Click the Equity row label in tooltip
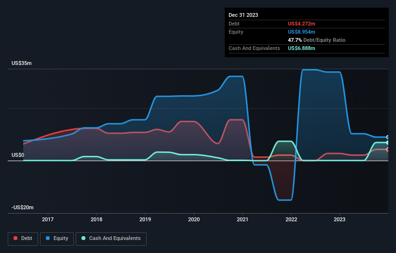 tap(236, 32)
